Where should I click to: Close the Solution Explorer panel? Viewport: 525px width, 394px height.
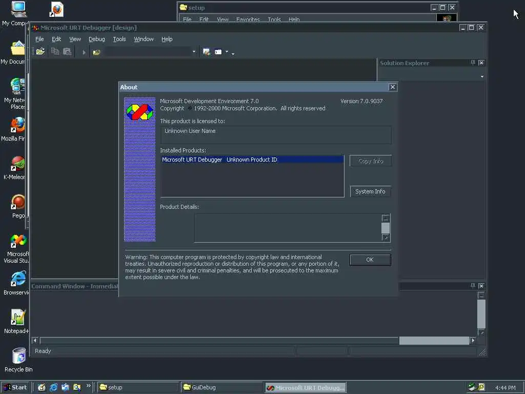tap(481, 63)
